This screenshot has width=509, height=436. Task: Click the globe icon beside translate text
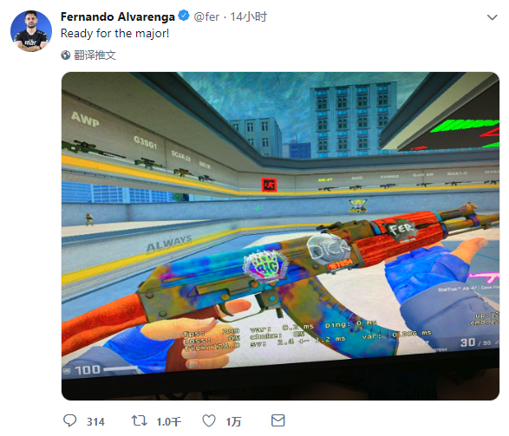[x=66, y=55]
